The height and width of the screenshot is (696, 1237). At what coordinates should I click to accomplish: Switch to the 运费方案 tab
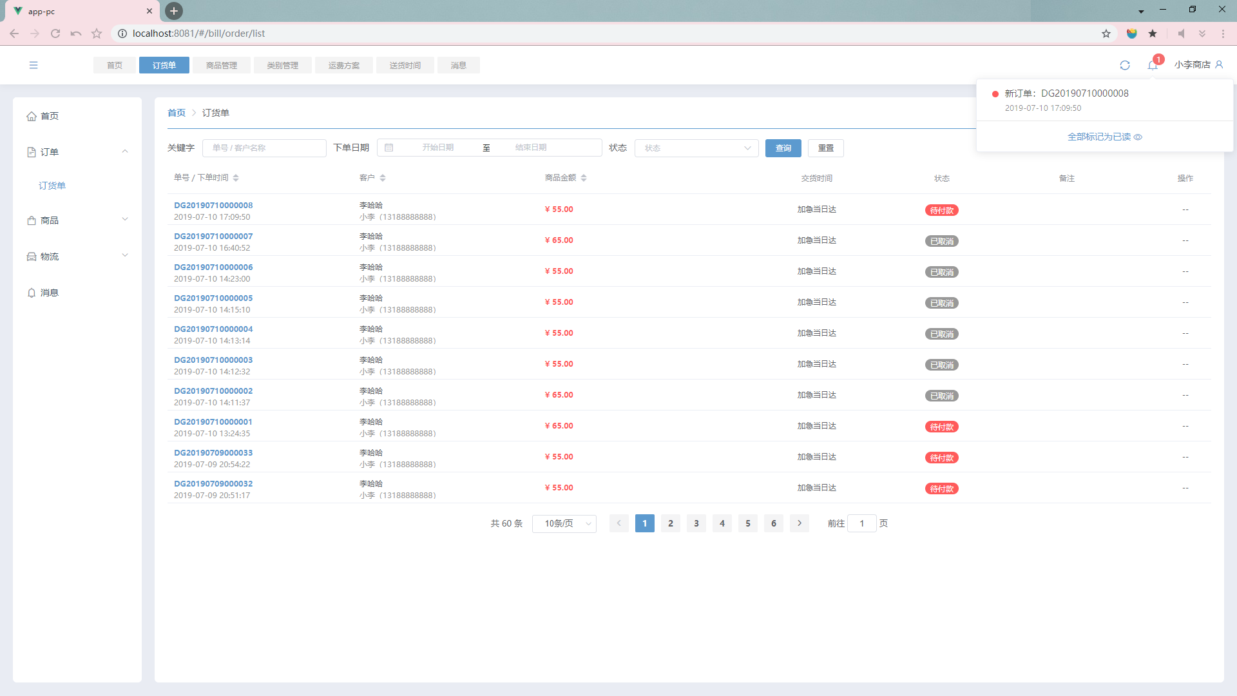pyautogui.click(x=343, y=65)
